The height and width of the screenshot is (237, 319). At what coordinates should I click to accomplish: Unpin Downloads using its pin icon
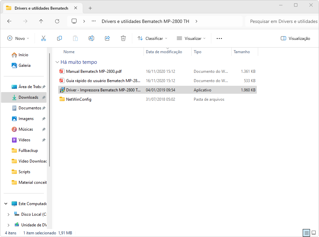pyautogui.click(x=44, y=97)
